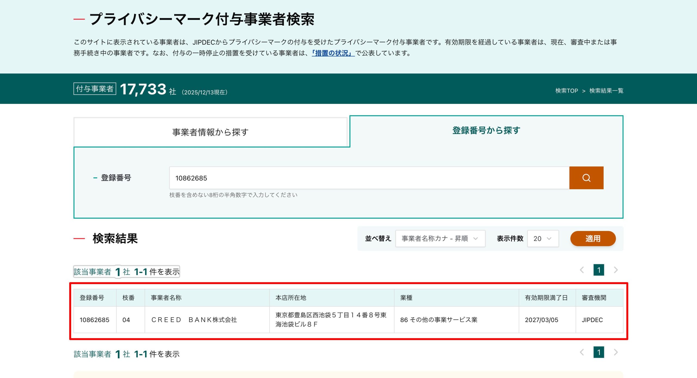Go to next page in bottom pagination
Image resolution: width=697 pixels, height=378 pixels.
tap(616, 352)
